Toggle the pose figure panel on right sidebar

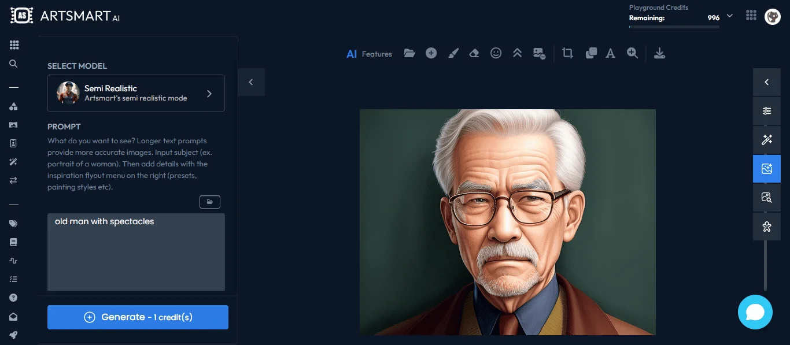(x=767, y=227)
